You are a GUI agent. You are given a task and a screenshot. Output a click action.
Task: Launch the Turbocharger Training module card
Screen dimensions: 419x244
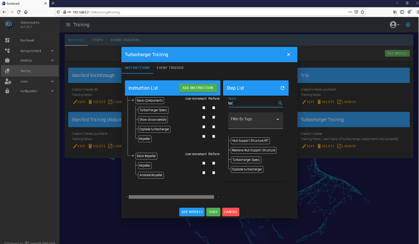[x=346, y=146]
